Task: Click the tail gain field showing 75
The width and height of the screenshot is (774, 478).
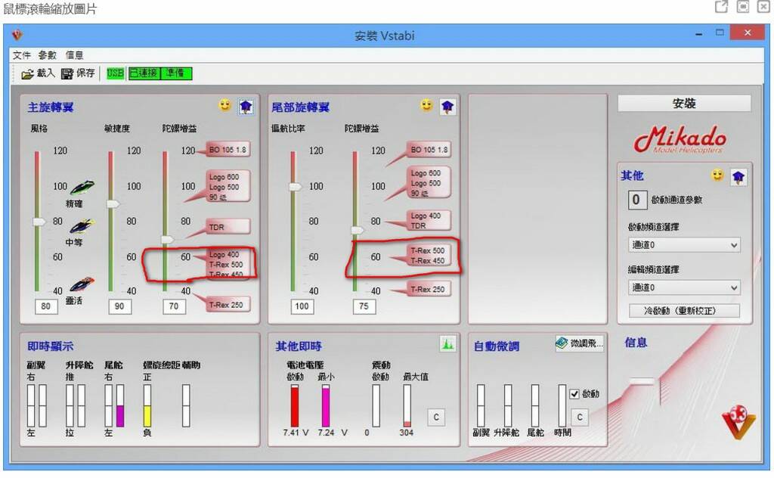Action: [364, 306]
